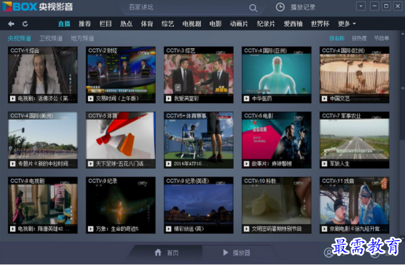The image size is (405, 265).
Task: Play icon beside 电视剧:隋唐英雄42
Action: click(x=12, y=229)
